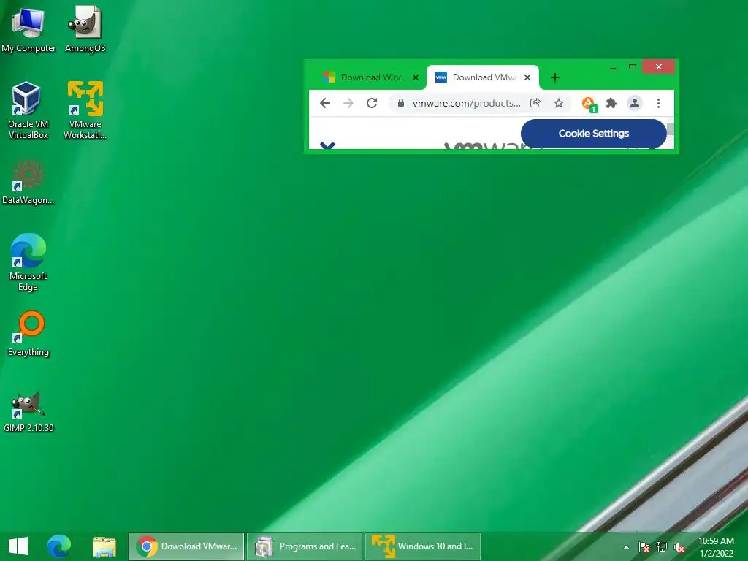Reload the VMware page
Viewport: 748px width, 561px height.
372,103
